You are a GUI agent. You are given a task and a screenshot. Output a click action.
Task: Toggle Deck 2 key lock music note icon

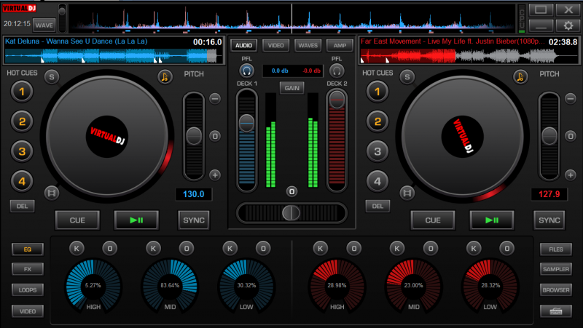[x=520, y=77]
